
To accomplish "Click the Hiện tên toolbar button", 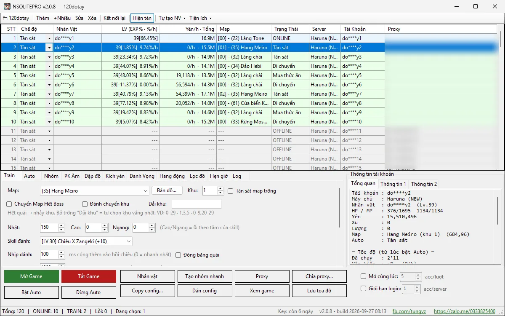I will (x=142, y=18).
